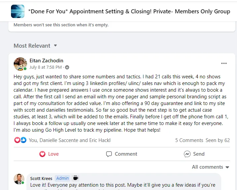
Task: Show who reacted: You, Danielle Saccente and Eric Hackl
Action: point(69,140)
